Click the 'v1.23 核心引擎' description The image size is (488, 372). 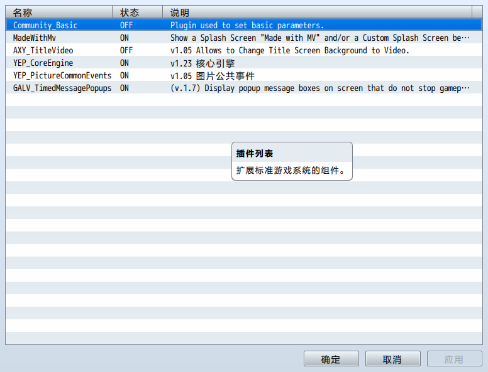click(x=202, y=63)
